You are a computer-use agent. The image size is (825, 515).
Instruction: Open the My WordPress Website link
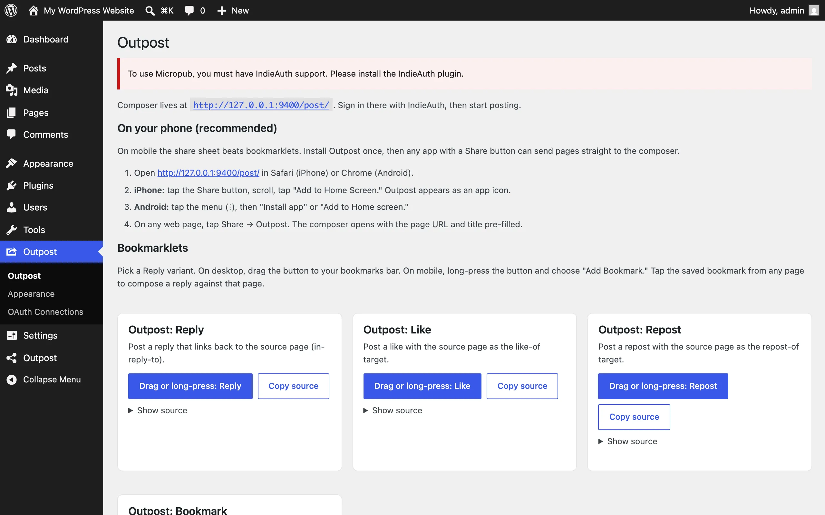89,11
